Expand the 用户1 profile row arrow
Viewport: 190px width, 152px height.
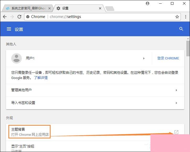144,58
